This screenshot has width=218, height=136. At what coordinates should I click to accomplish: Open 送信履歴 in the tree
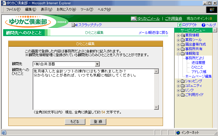click(199, 63)
